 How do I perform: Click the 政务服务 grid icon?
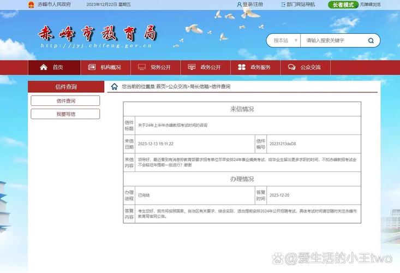coord(242,67)
